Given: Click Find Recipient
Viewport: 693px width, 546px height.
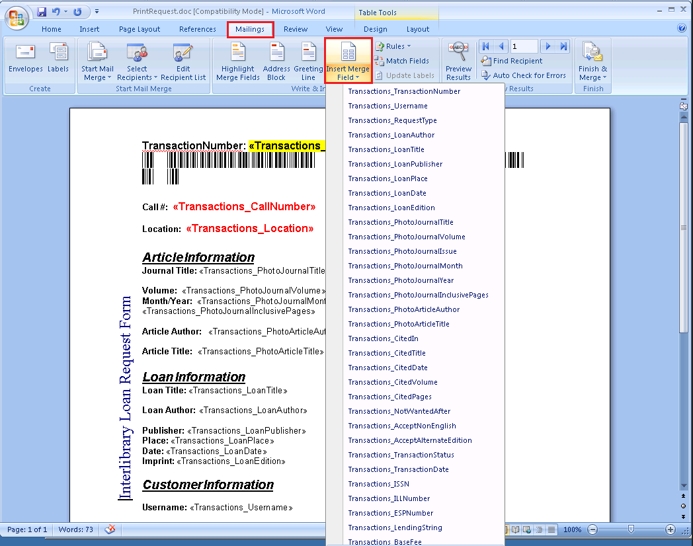Looking at the screenshot, I should pyautogui.click(x=512, y=61).
